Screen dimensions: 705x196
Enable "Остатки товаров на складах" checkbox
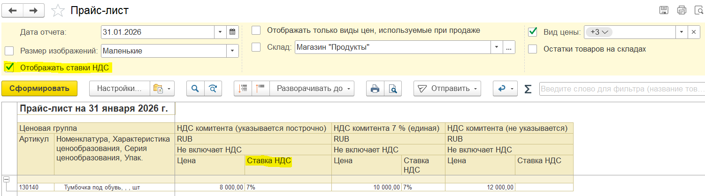coord(532,49)
